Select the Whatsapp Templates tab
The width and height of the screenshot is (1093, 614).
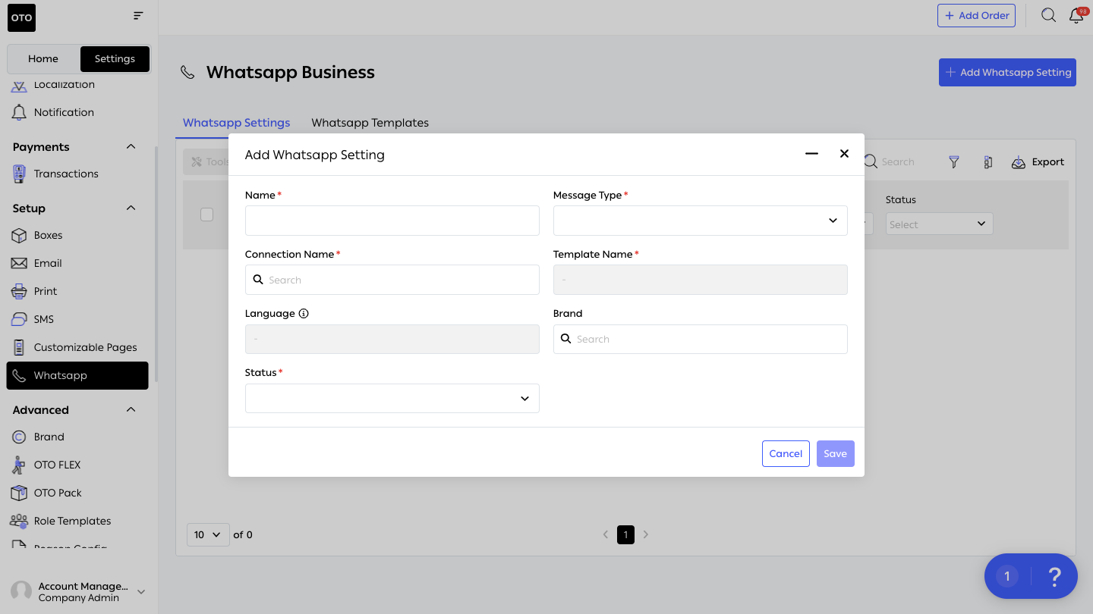pos(370,122)
